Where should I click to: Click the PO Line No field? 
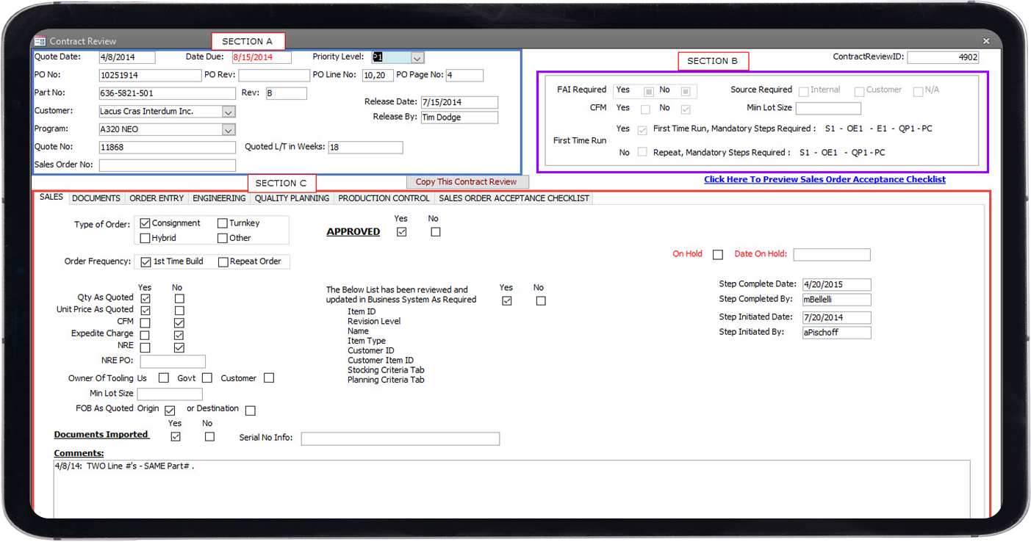click(378, 76)
